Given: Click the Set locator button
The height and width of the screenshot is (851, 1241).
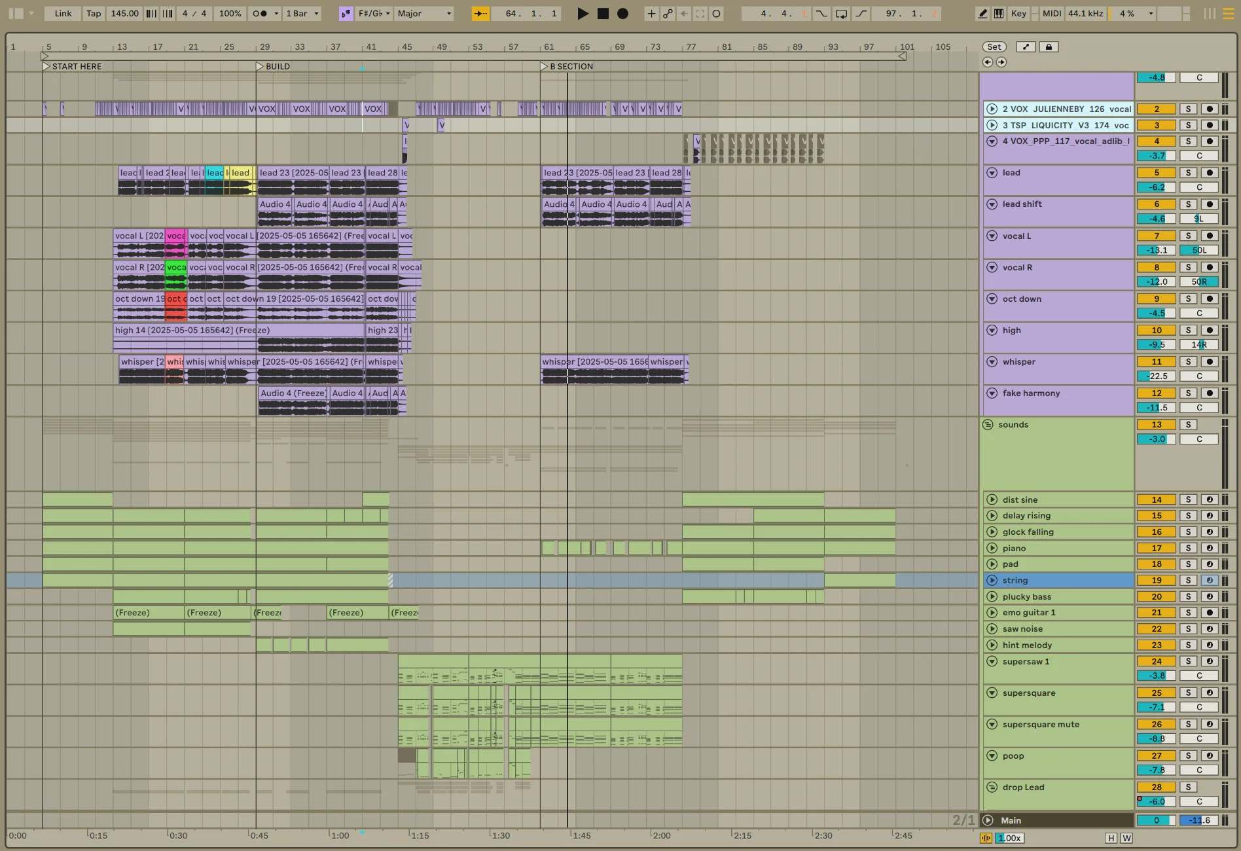Looking at the screenshot, I should pos(994,46).
